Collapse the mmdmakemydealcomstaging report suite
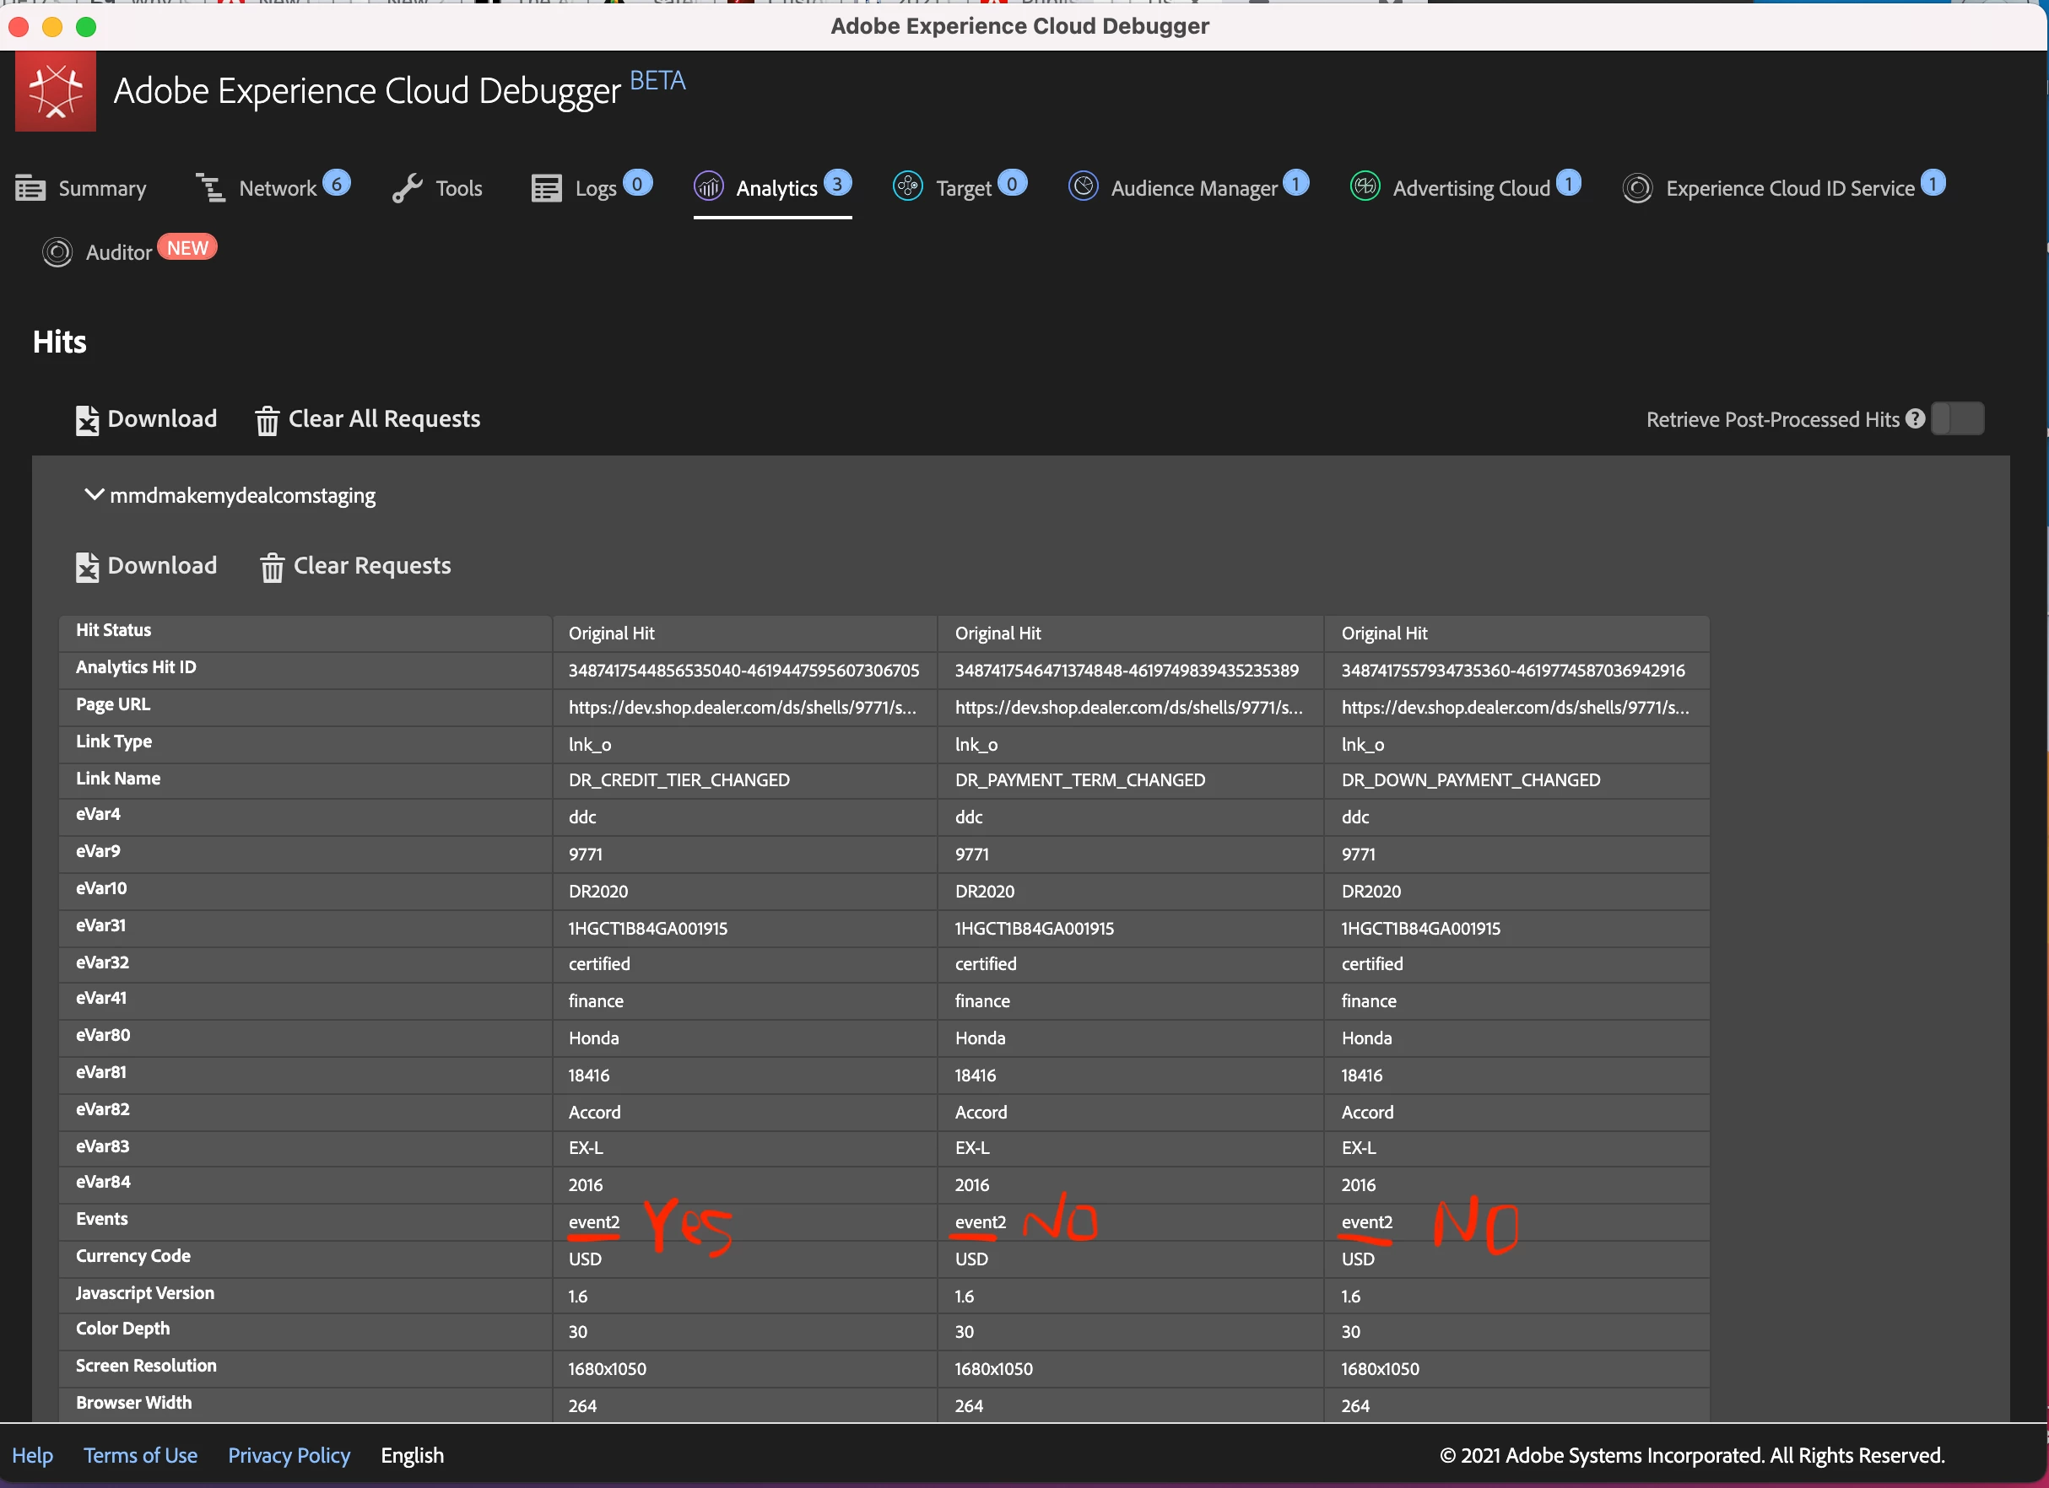The width and height of the screenshot is (2049, 1488). [93, 495]
